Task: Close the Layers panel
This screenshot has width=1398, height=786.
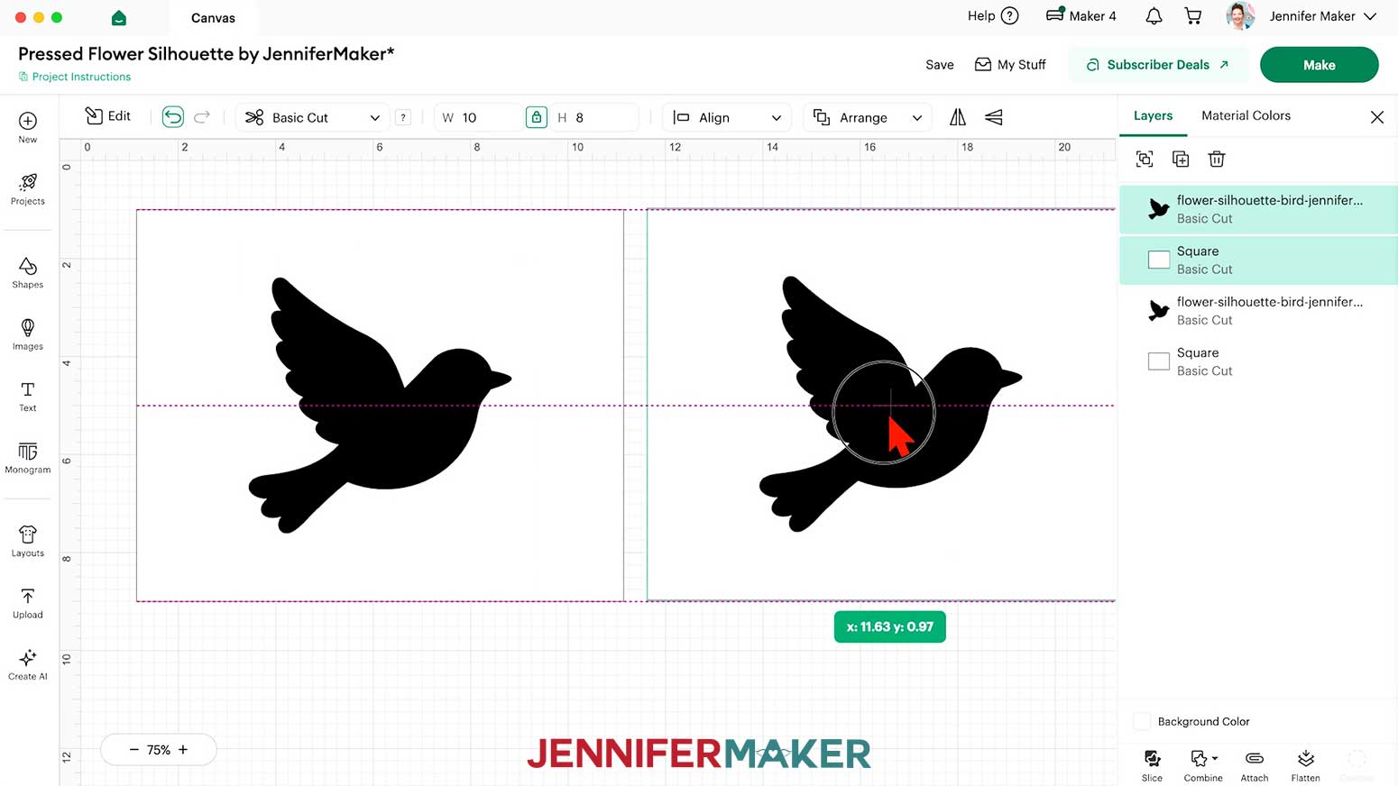Action: coord(1376,117)
